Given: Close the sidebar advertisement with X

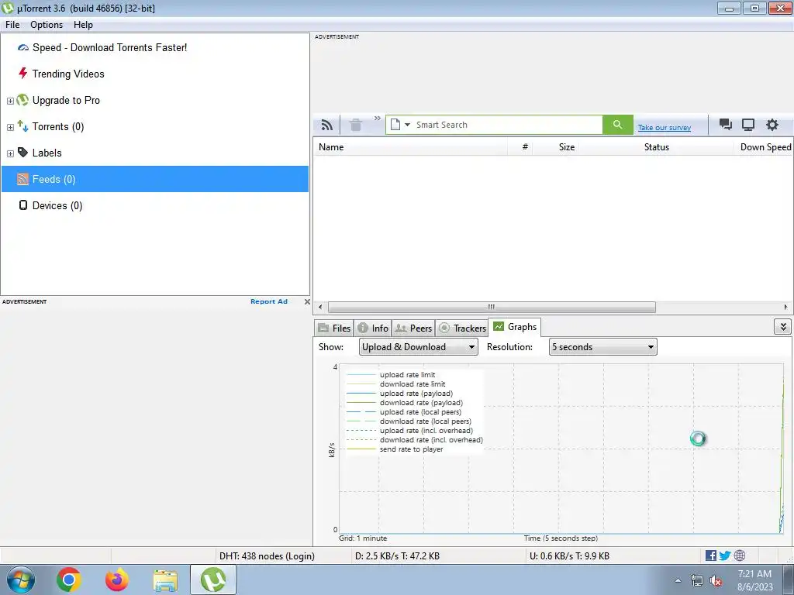Looking at the screenshot, I should 307,301.
